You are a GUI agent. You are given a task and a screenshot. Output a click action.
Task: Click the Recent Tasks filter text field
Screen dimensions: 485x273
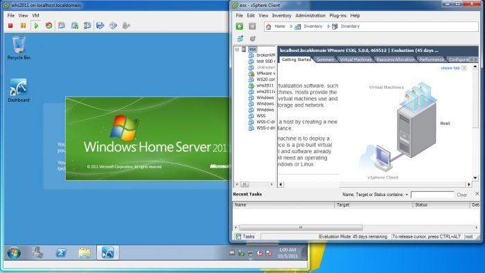(432, 195)
